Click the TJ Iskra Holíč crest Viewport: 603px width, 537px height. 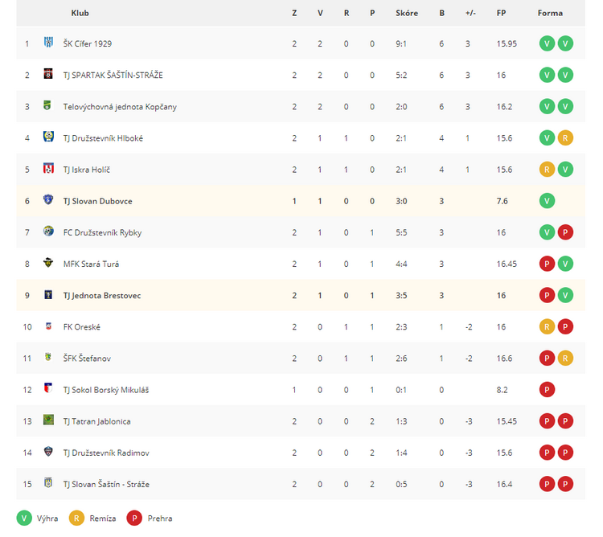[x=48, y=168]
